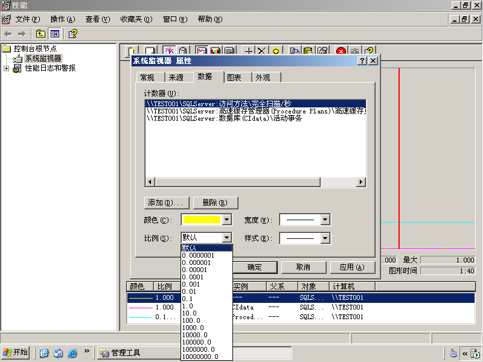Select the Procedure Plans counter entry
483x362 pixels.
(255, 111)
